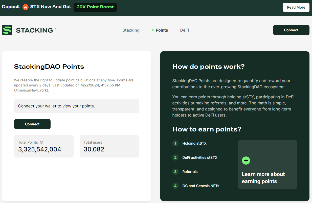Click the How do points work? heading
This screenshot has height=203, width=312.
coord(208,67)
